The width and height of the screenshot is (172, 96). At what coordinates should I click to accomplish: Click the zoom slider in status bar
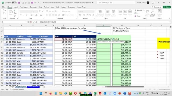click(x=164, y=90)
